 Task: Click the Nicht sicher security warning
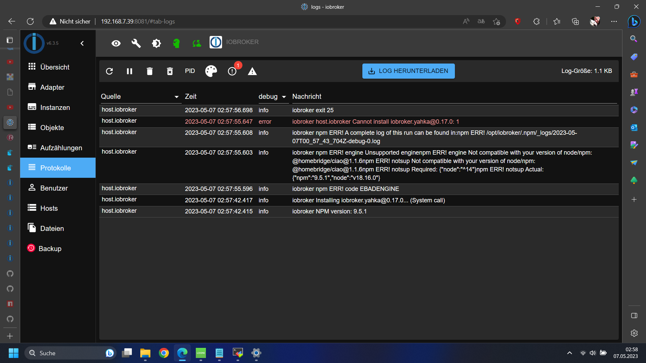coord(70,22)
